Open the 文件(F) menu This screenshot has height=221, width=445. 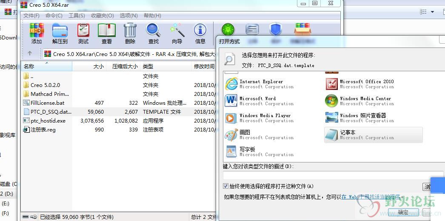pyautogui.click(x=31, y=16)
